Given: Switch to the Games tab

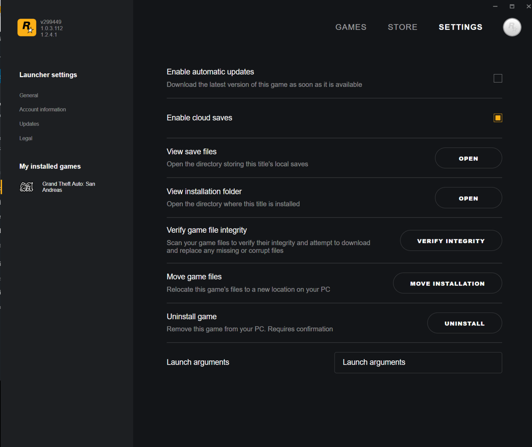Looking at the screenshot, I should [351, 27].
